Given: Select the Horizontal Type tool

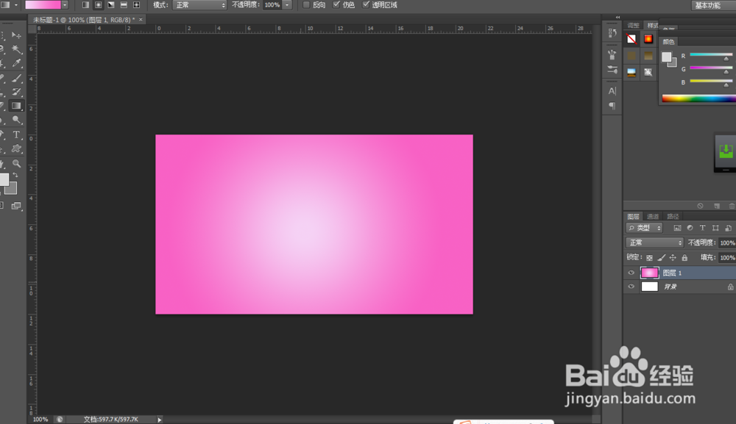Looking at the screenshot, I should click(x=16, y=135).
